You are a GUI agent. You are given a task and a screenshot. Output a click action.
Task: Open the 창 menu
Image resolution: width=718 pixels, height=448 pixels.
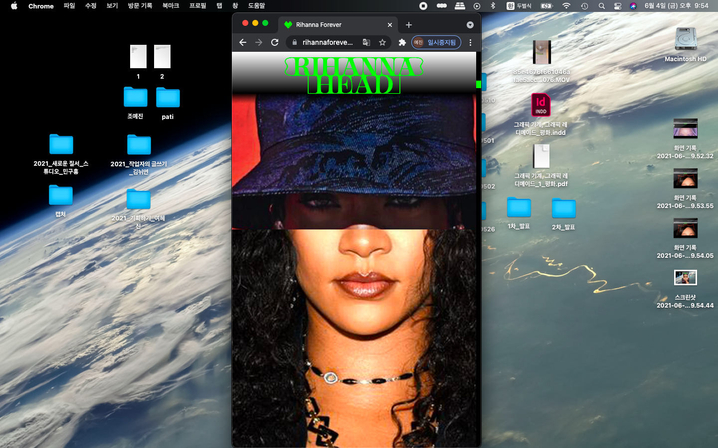pos(235,6)
